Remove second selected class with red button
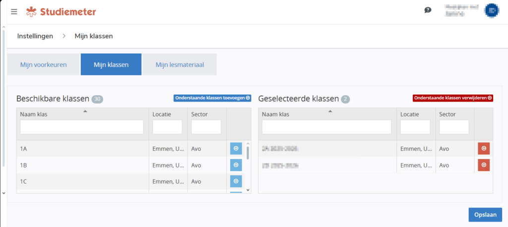Image resolution: width=508 pixels, height=227 pixels. tap(483, 165)
